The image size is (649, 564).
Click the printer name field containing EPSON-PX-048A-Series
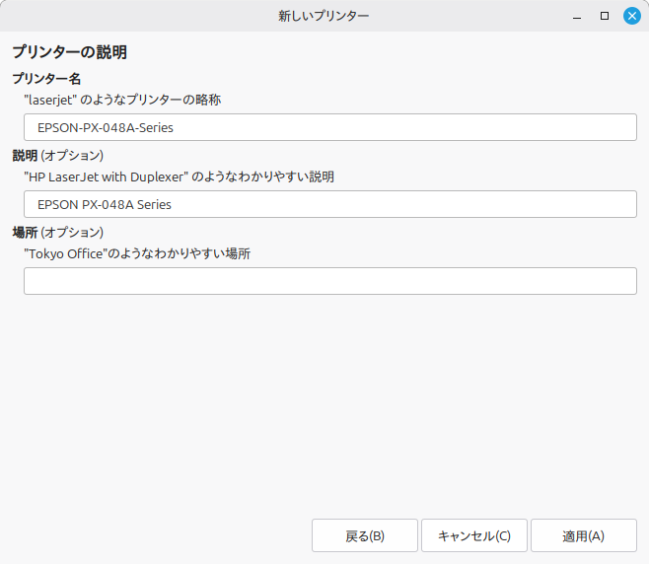pyautogui.click(x=329, y=127)
